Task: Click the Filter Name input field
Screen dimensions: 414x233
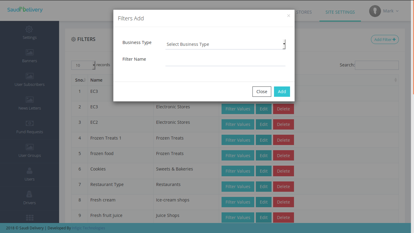Action: pyautogui.click(x=225, y=61)
